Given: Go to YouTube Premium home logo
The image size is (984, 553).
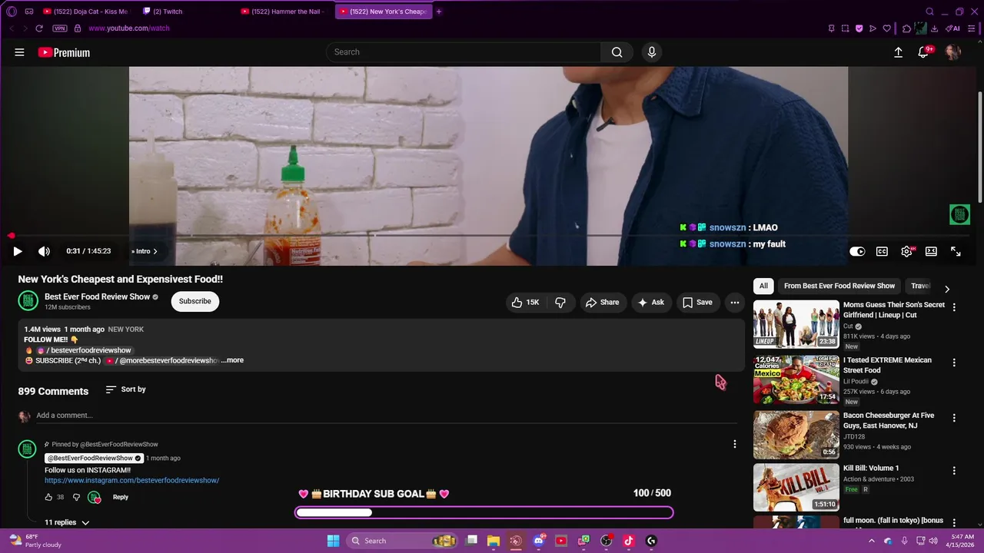Looking at the screenshot, I should 64,52.
